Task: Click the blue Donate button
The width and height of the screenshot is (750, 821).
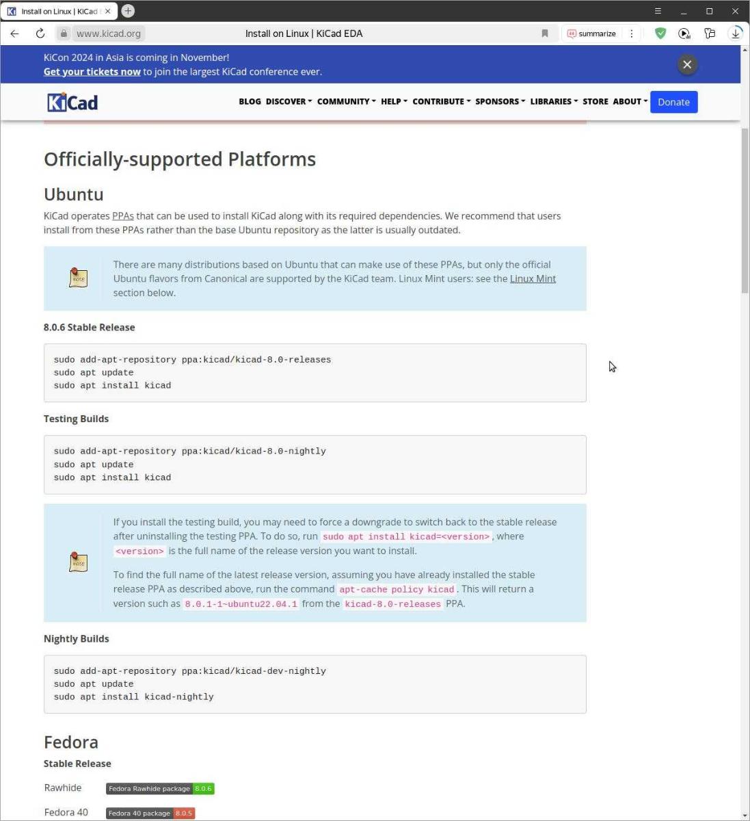Action: [673, 102]
